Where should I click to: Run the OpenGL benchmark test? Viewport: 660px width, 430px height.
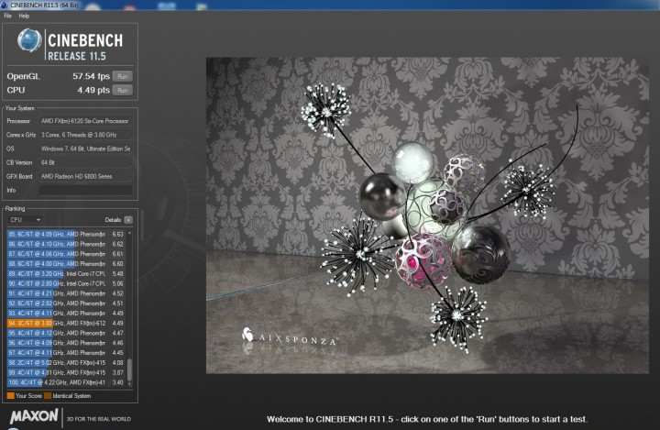123,76
